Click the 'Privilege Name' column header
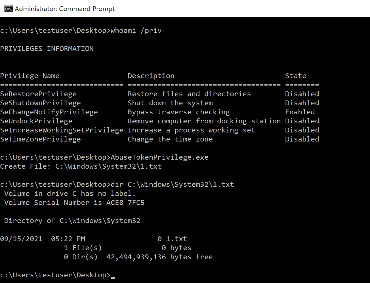The image size is (370, 283). [x=30, y=76]
